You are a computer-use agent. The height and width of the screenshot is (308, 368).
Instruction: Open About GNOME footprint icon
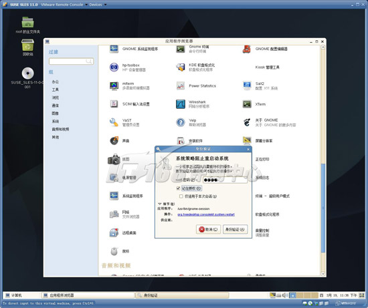click(247, 122)
